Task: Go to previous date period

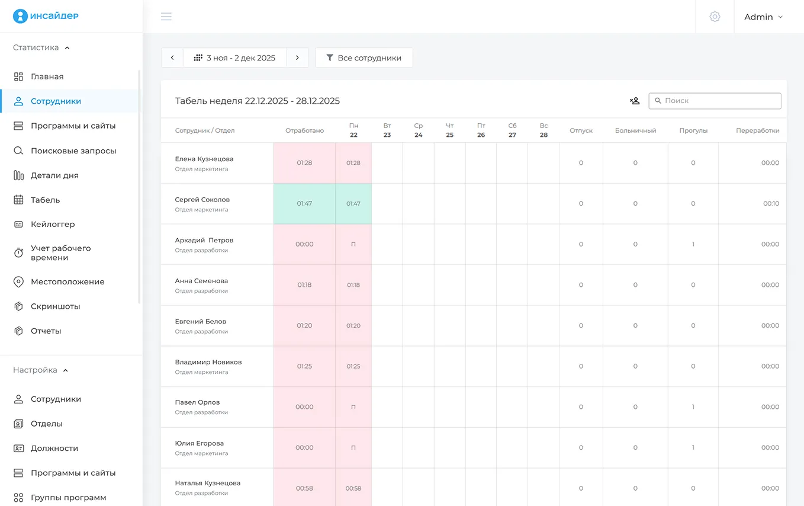Action: [172, 58]
